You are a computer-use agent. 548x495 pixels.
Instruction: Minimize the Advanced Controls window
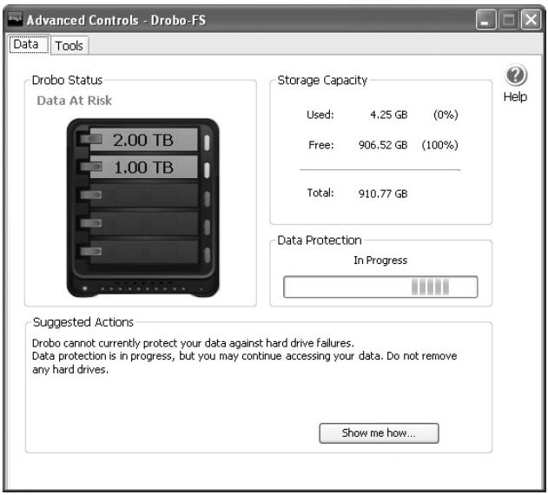(x=485, y=20)
